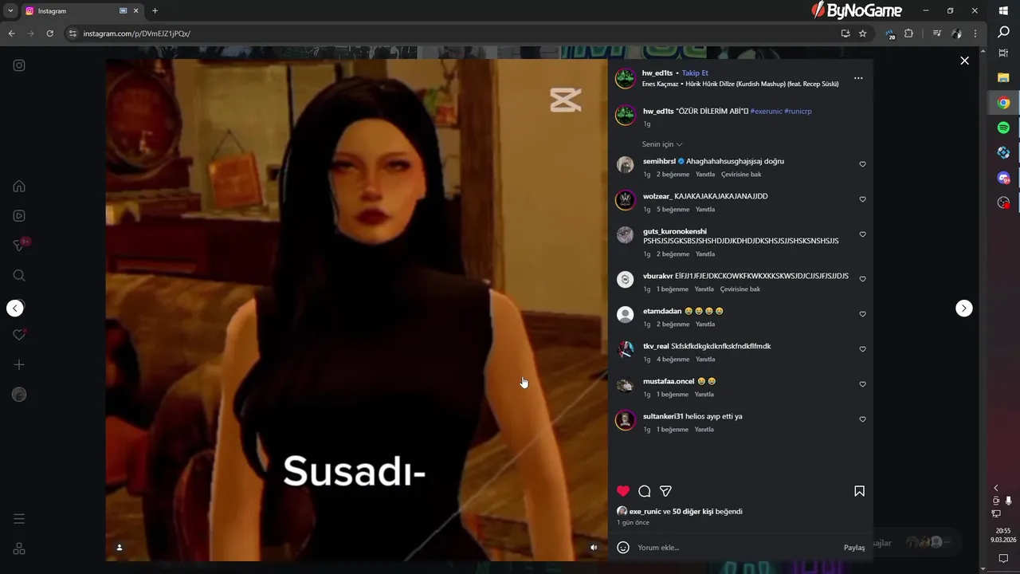Reply to semihbrsl's comment via Yanıtla
Image resolution: width=1020 pixels, height=574 pixels.
pyautogui.click(x=704, y=175)
